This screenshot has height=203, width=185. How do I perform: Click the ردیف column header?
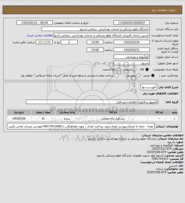[174, 112]
